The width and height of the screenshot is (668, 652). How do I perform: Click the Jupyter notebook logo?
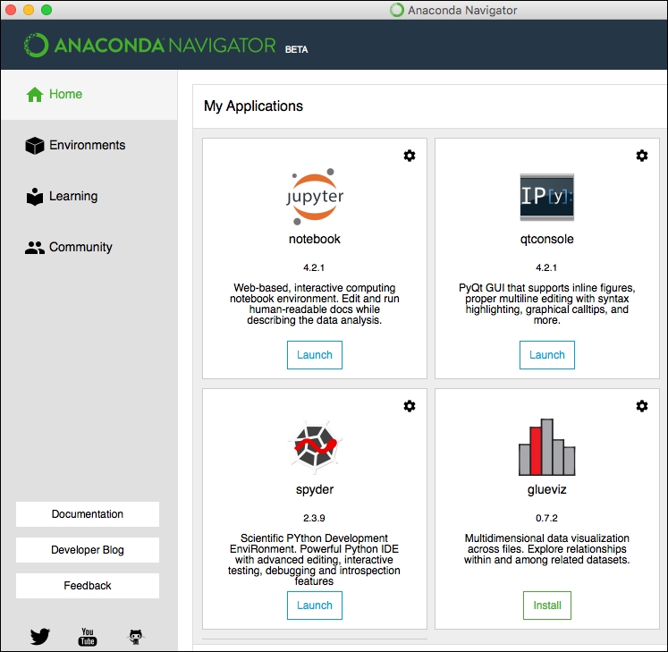point(315,197)
